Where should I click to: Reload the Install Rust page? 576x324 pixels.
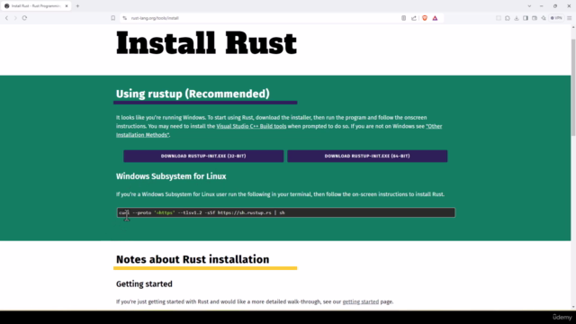[x=24, y=18]
